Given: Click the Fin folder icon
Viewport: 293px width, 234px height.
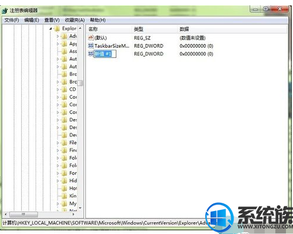Looking at the screenshot, I should point(64,150).
